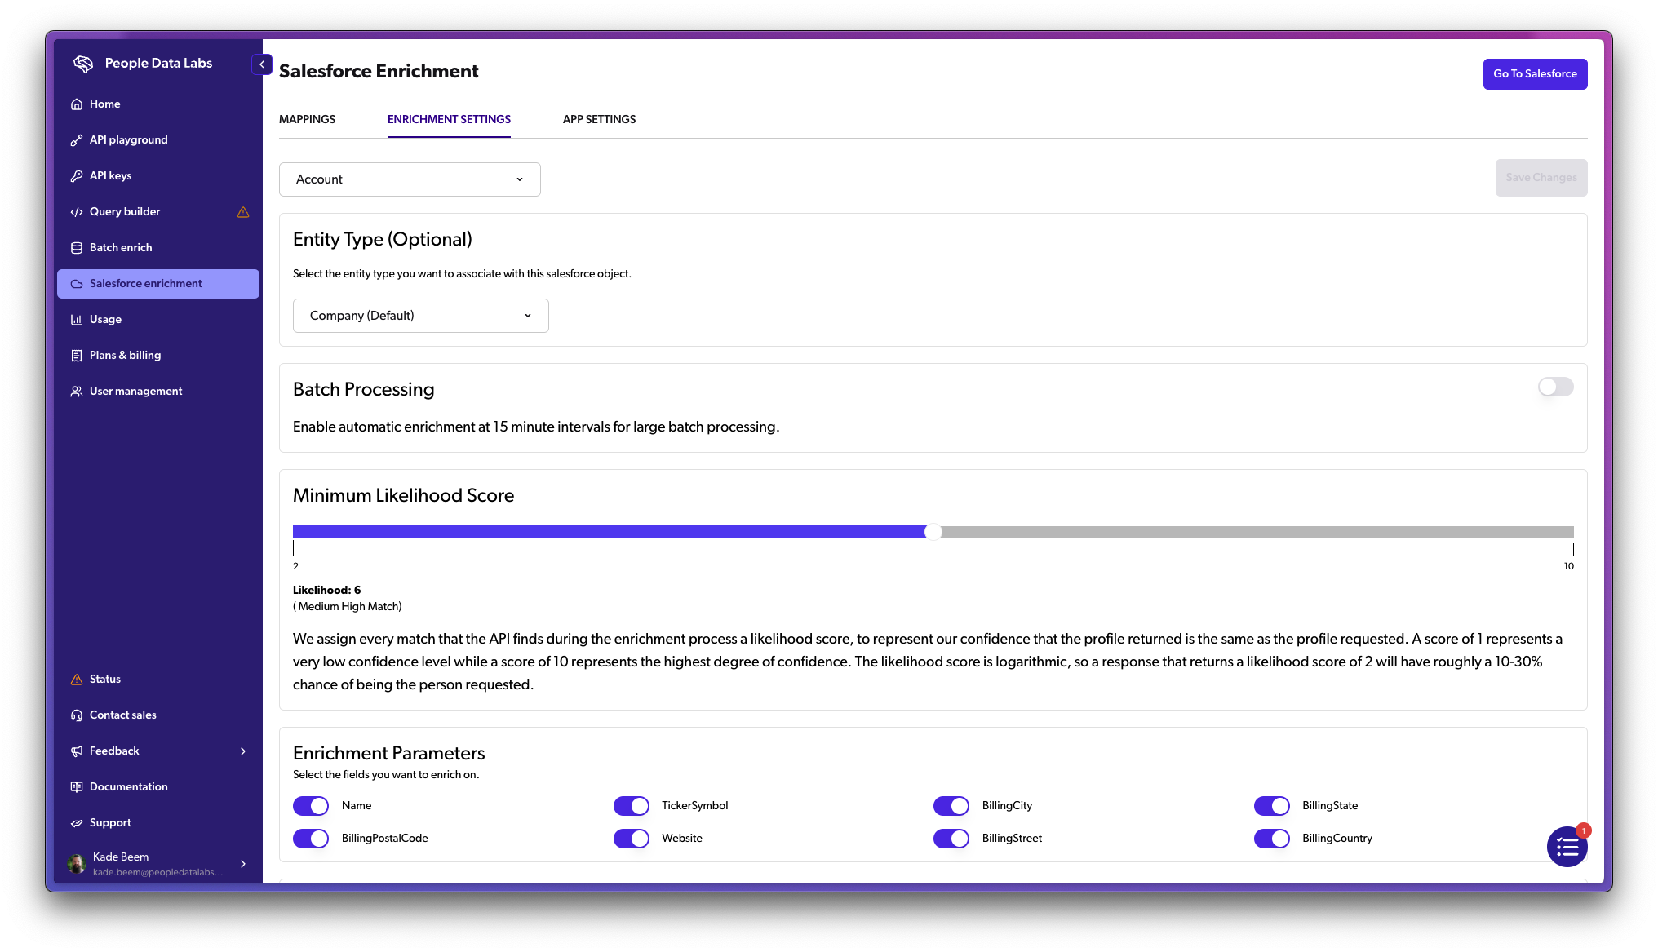Change the Company (Default) entity type
The height and width of the screenshot is (952, 1658).
coord(420,315)
